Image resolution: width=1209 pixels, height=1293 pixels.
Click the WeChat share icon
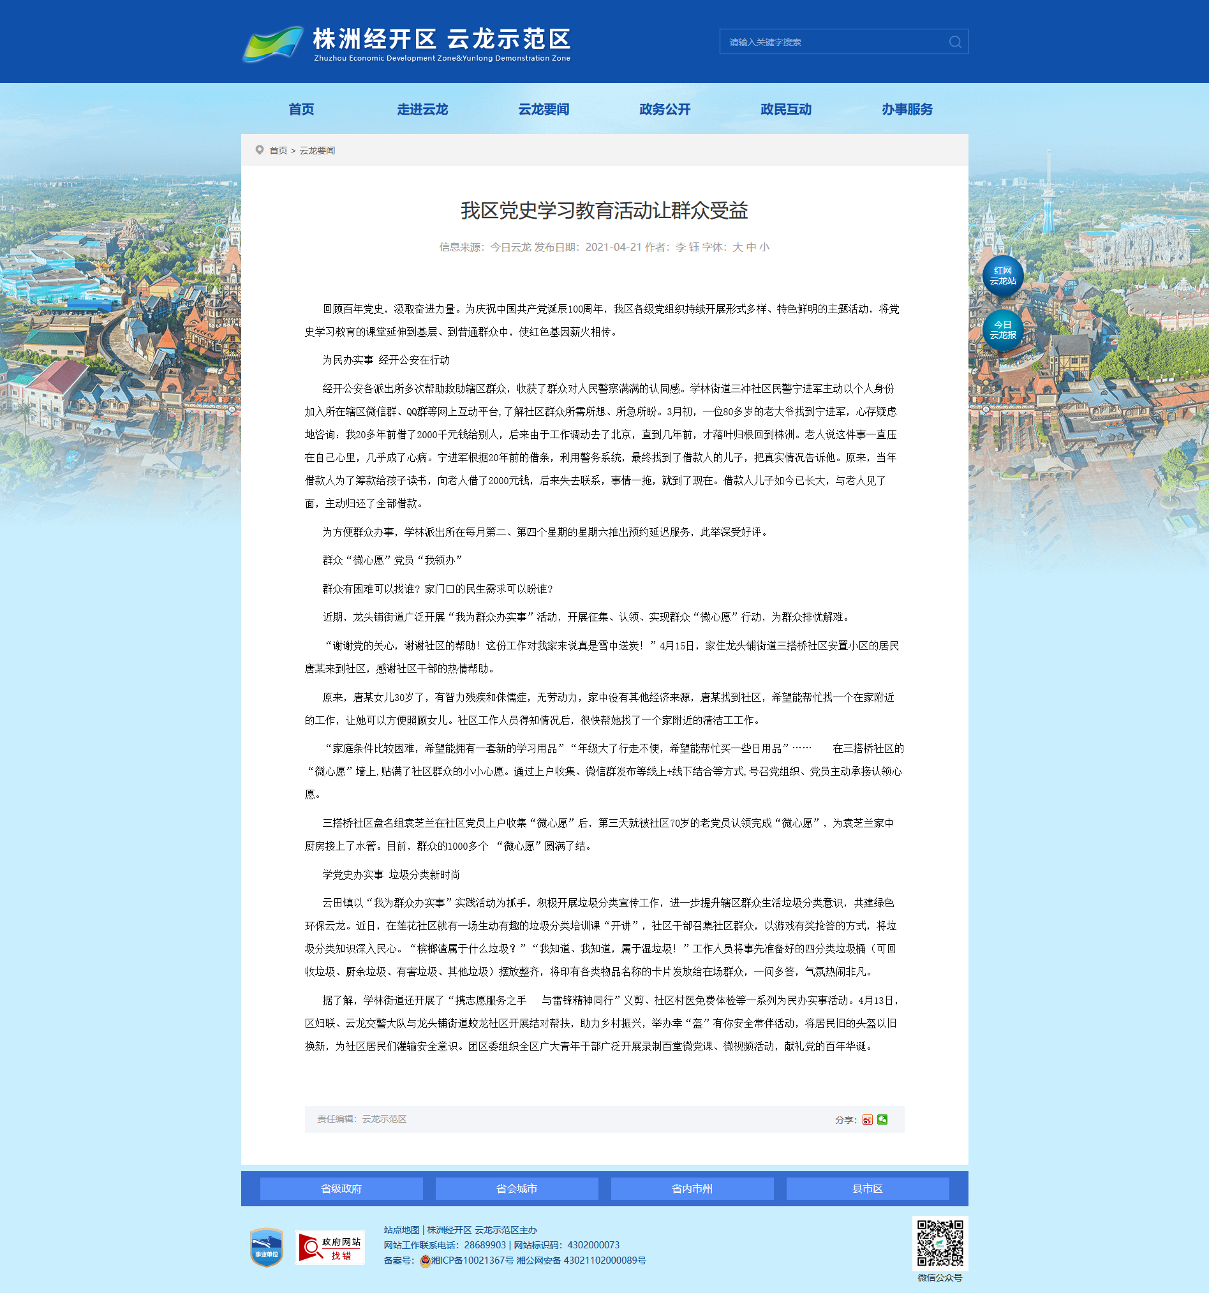tap(882, 1119)
